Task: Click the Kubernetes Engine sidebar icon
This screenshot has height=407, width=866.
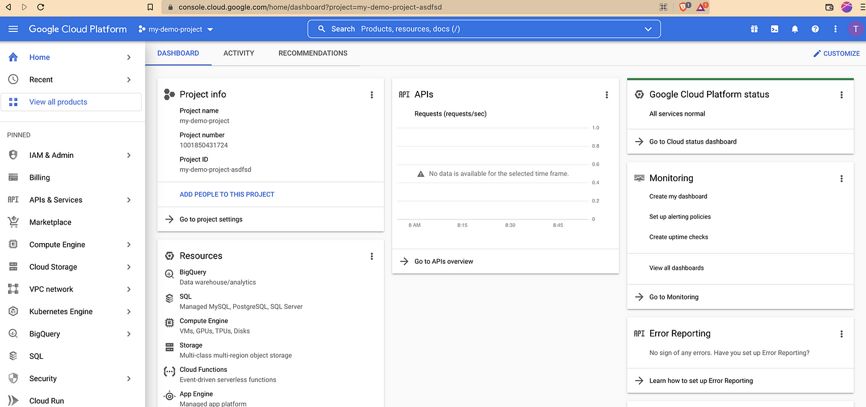Action: (x=13, y=311)
